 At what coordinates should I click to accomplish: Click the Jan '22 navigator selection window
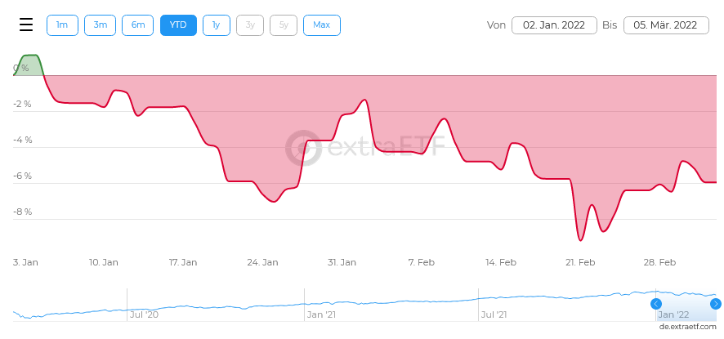tap(686, 306)
